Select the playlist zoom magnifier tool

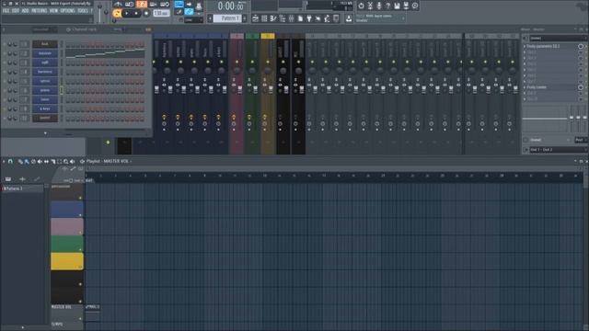65,162
